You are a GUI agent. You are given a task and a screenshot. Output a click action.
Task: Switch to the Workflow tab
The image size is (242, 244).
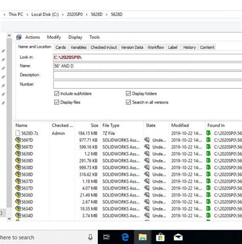tap(156, 47)
